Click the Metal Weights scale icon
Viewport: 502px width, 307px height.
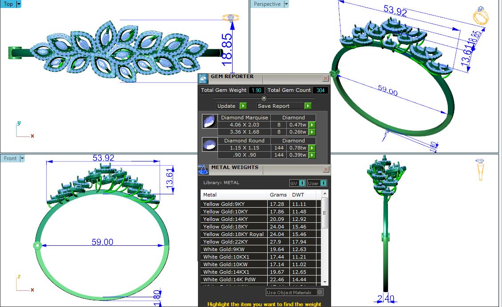[x=203, y=169]
